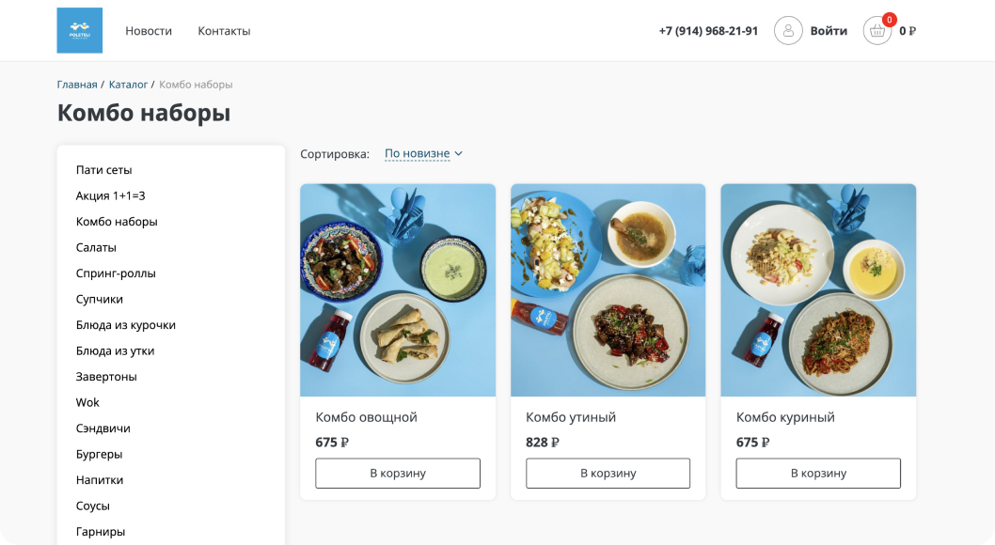
Task: View the Комбо куриный product image
Action: pos(818,289)
